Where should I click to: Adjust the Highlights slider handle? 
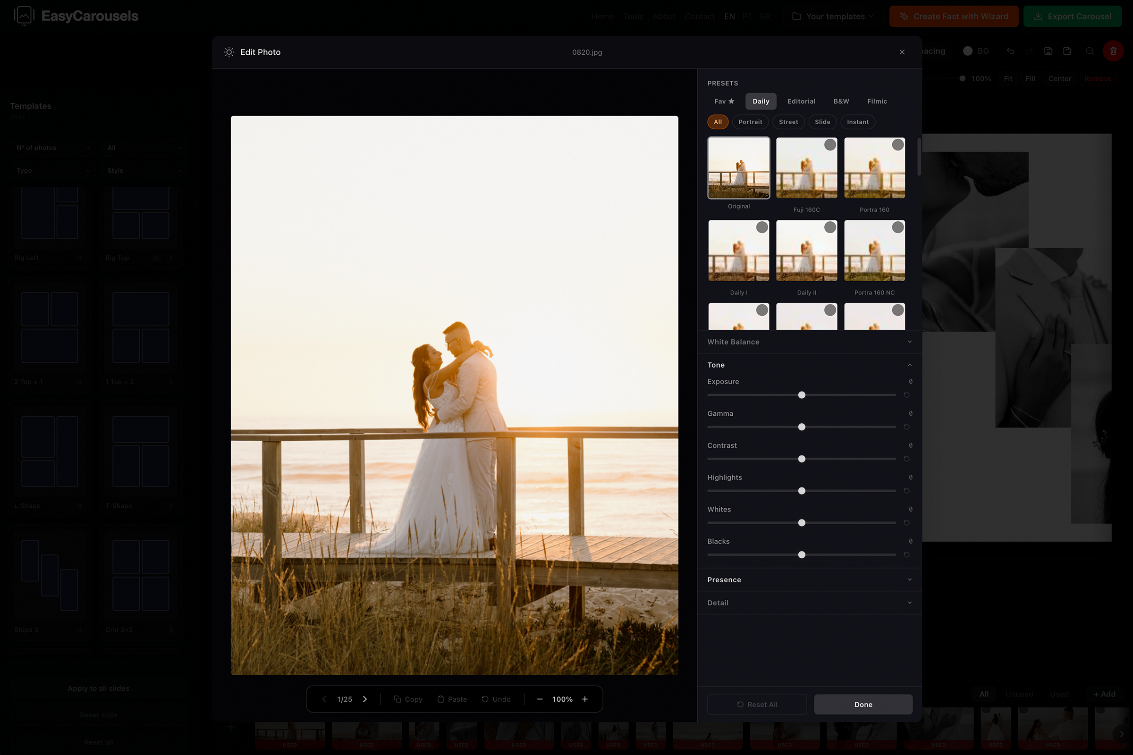point(802,491)
